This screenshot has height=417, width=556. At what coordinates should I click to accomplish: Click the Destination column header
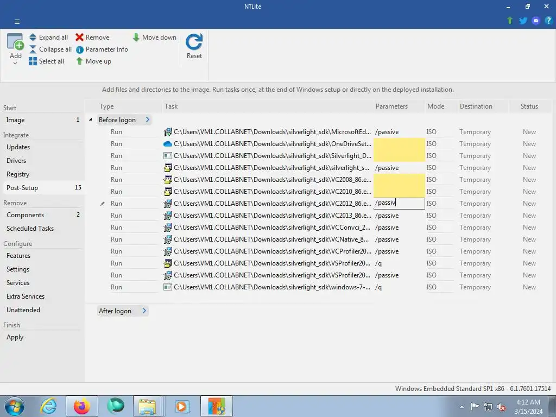[483, 106]
